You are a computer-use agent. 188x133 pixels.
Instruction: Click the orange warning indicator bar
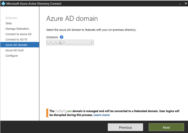pyautogui.click(x=47, y=113)
